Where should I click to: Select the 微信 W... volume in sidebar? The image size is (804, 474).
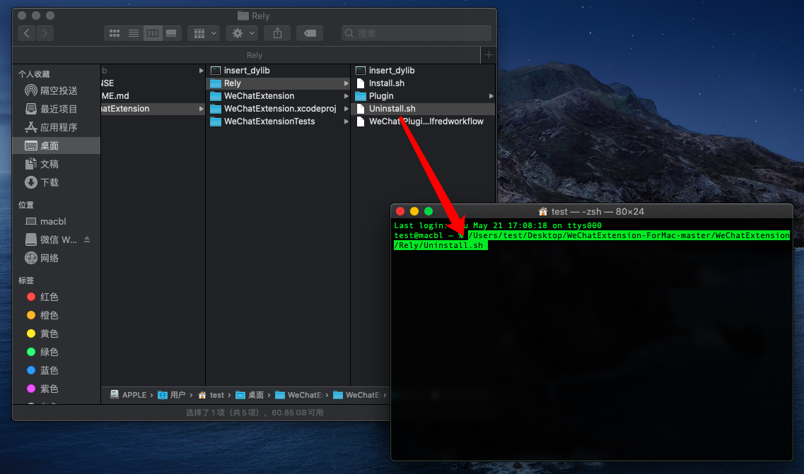point(51,239)
